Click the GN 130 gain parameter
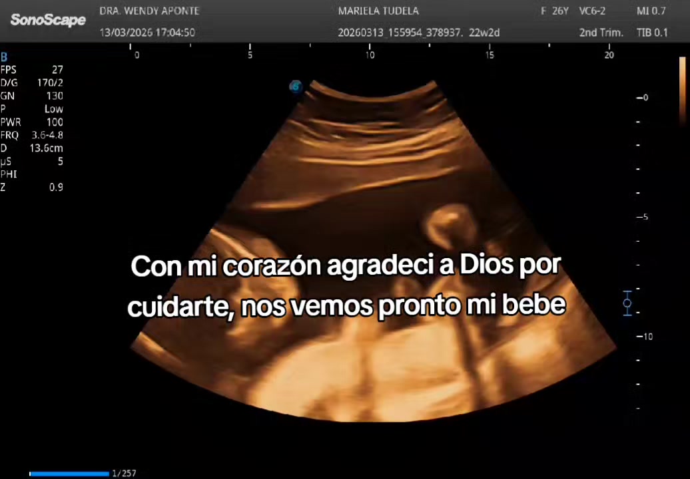Viewport: 690px width, 479px height. (x=32, y=96)
